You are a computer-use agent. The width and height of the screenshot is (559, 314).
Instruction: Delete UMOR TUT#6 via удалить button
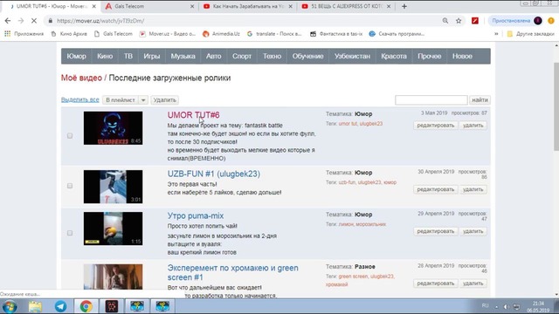coord(473,126)
